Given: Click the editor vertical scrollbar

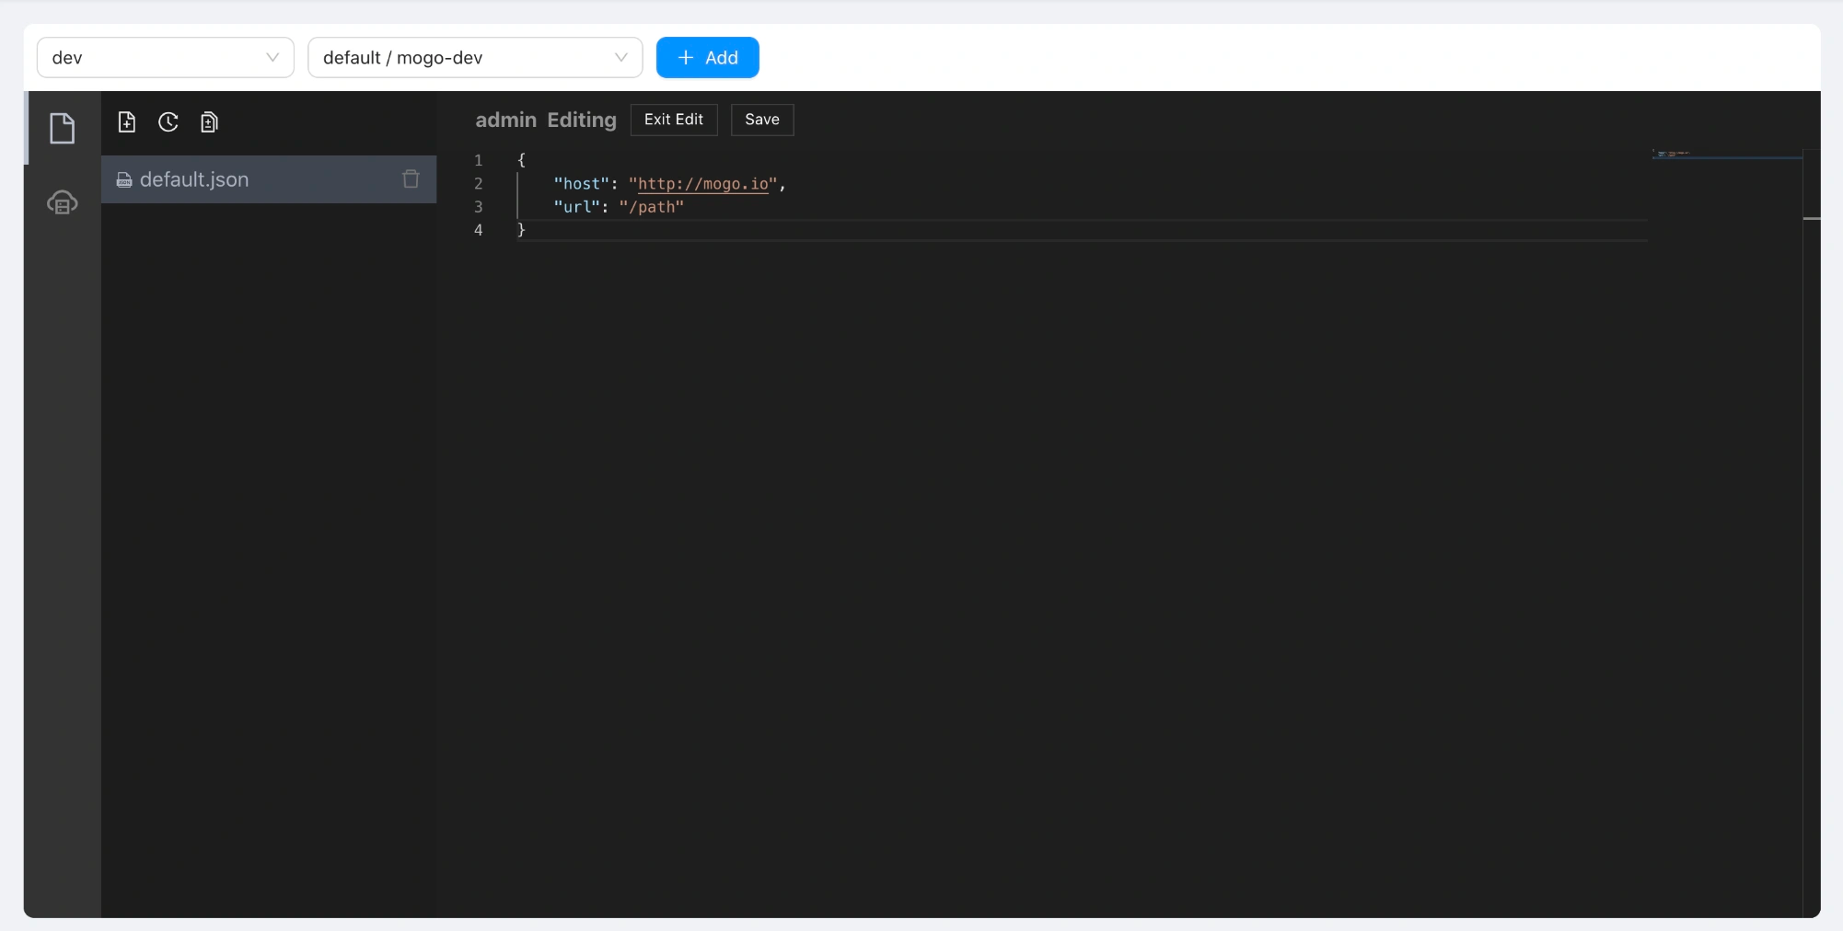Looking at the screenshot, I should coord(1812,534).
